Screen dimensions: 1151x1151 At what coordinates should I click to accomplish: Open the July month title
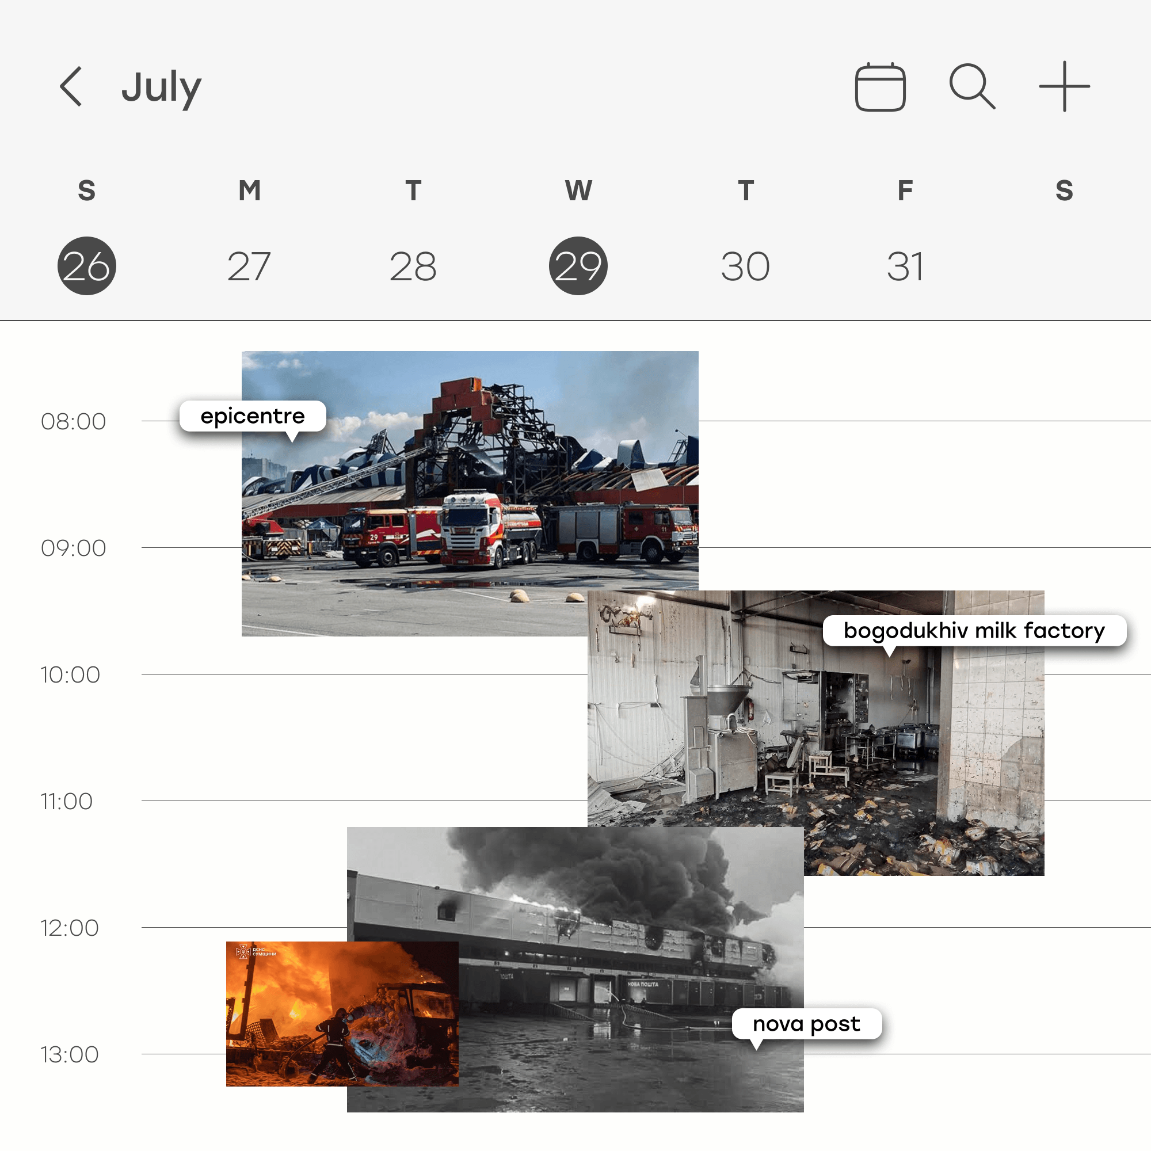pos(162,87)
